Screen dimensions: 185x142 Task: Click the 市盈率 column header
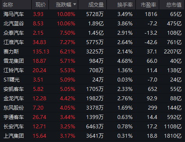click(149, 5)
